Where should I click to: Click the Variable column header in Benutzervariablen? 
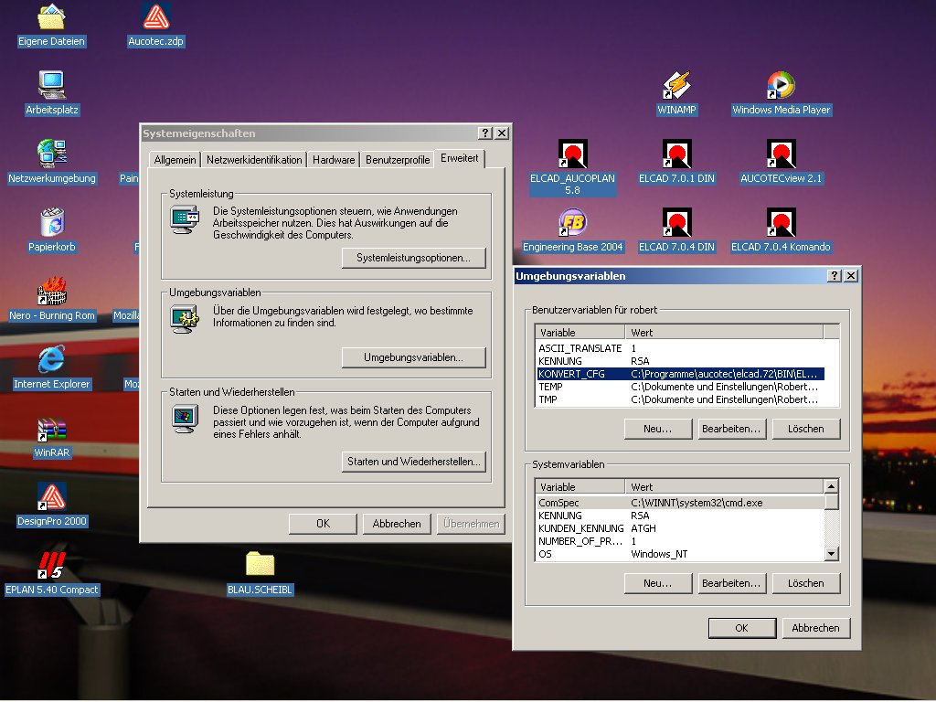[x=580, y=333]
